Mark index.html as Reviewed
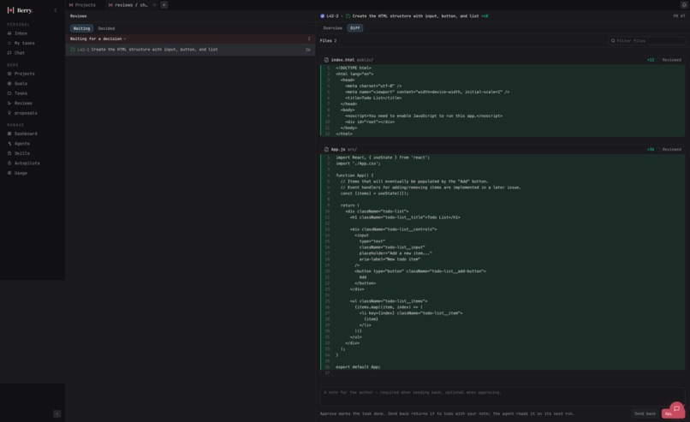This screenshot has width=690, height=422. pyautogui.click(x=669, y=60)
